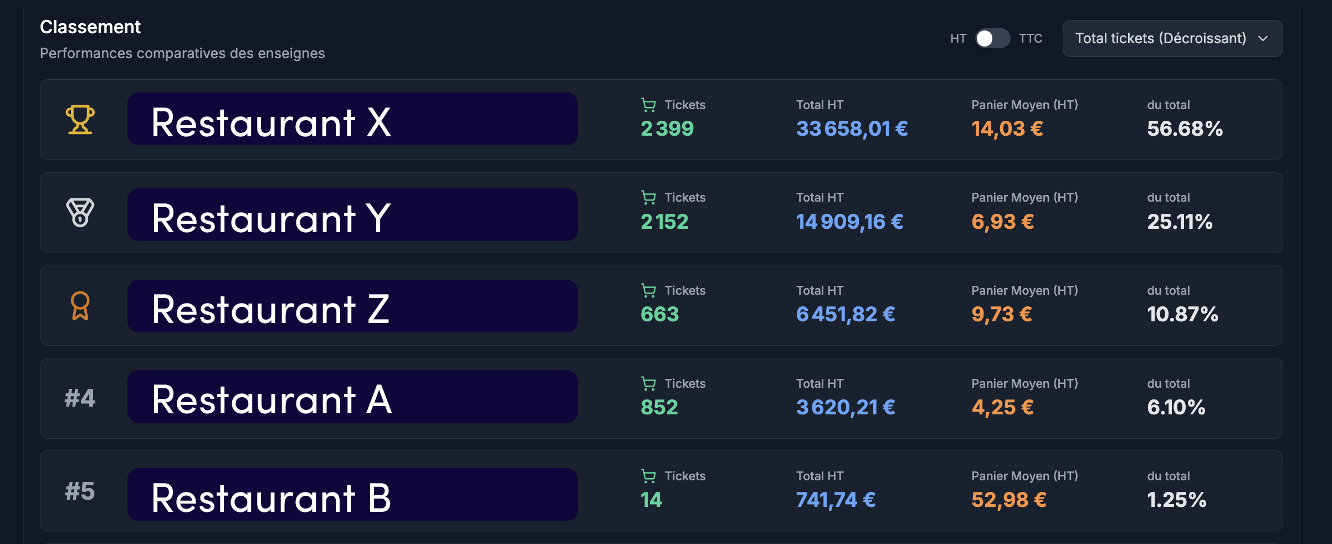The width and height of the screenshot is (1332, 544).
Task: Click the bronze ribbon award icon
Action: pyautogui.click(x=80, y=306)
